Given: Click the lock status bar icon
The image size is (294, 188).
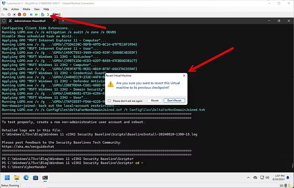Looking at the screenshot, I should [289, 185].
